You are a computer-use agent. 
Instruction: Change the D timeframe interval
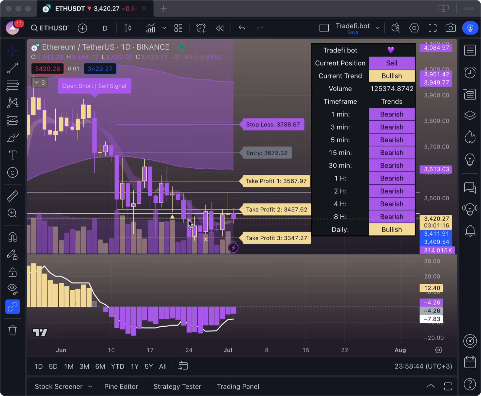coord(105,28)
